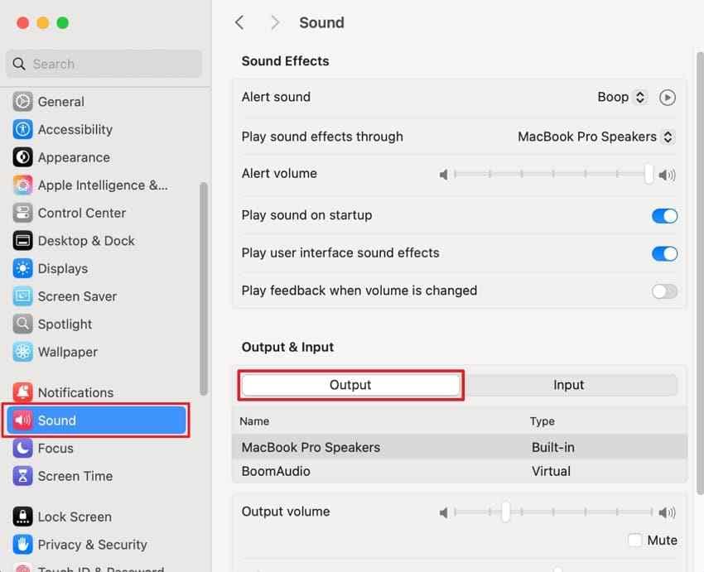Image resolution: width=704 pixels, height=572 pixels.
Task: Switch to the Input tab
Action: click(568, 385)
